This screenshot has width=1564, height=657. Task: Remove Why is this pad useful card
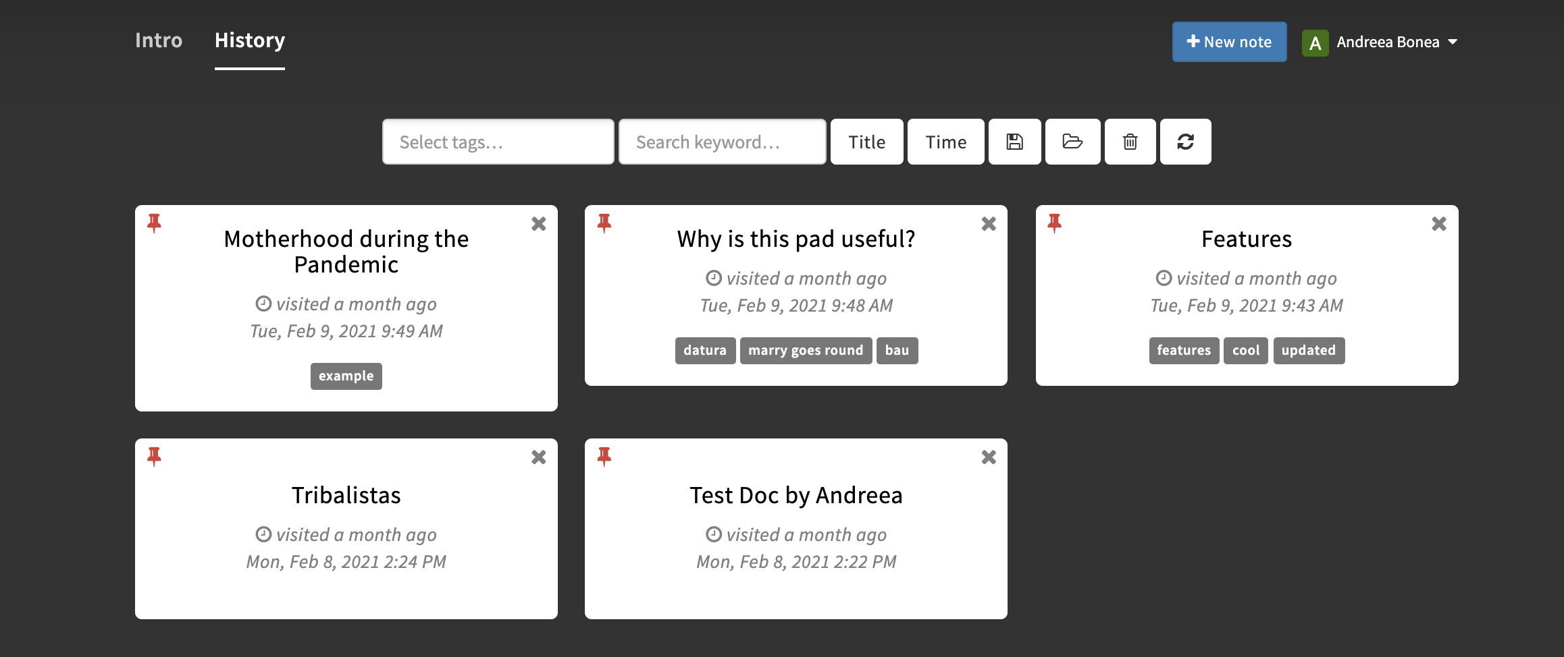pos(989,224)
